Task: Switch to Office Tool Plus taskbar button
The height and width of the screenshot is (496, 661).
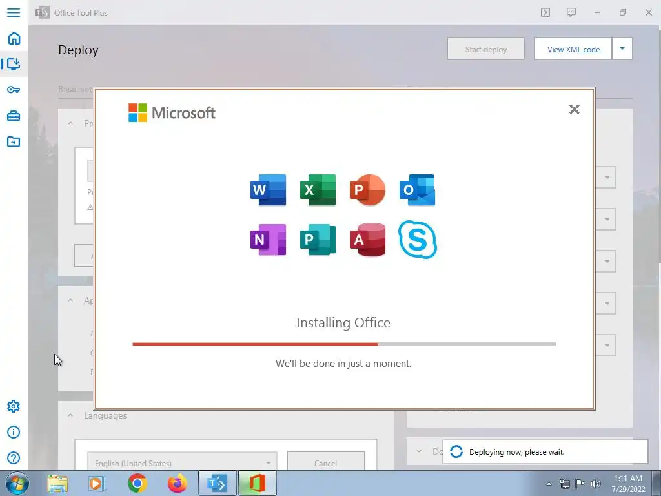Action: (x=217, y=483)
